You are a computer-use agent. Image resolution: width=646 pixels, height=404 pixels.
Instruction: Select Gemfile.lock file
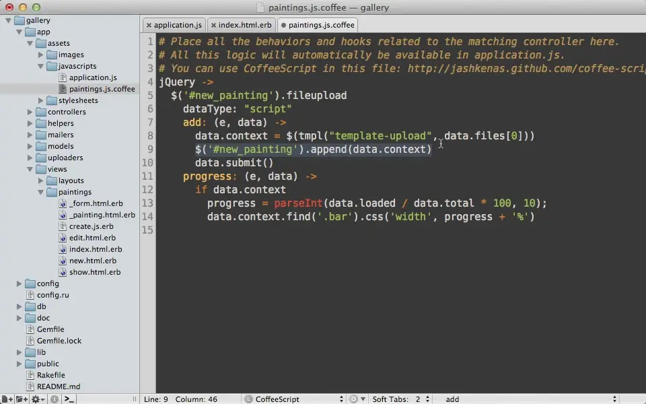point(59,341)
